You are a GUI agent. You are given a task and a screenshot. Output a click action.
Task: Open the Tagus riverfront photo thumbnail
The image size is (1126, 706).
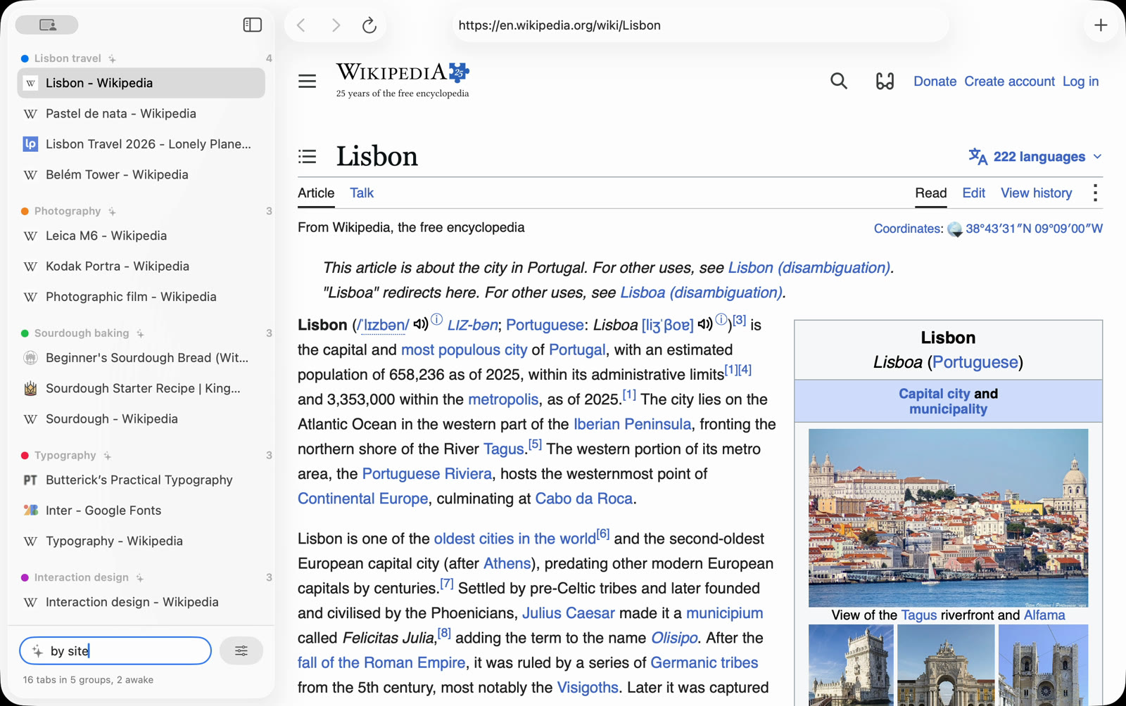coord(948,518)
